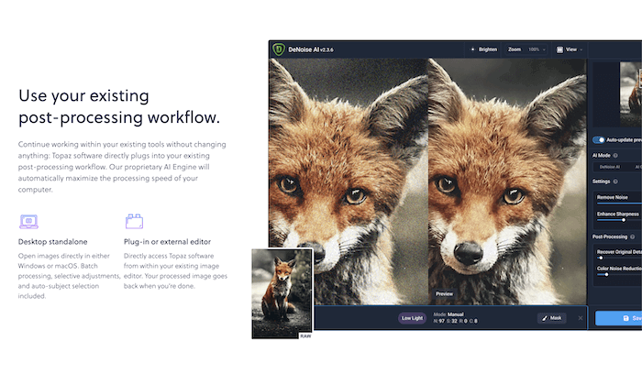This screenshot has width=642, height=374.
Task: Toggle the Low Light mode pill
Action: (413, 318)
